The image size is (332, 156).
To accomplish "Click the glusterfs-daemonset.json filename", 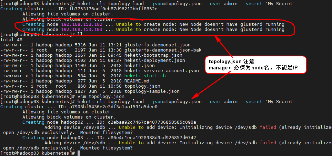I will pos(158,45).
